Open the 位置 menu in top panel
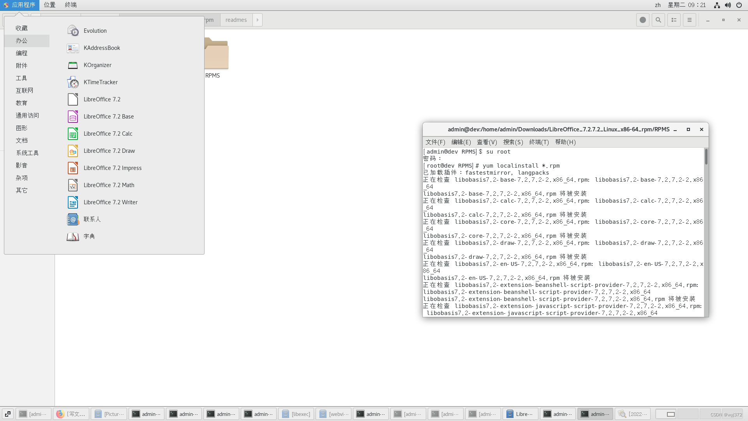 (x=49, y=5)
